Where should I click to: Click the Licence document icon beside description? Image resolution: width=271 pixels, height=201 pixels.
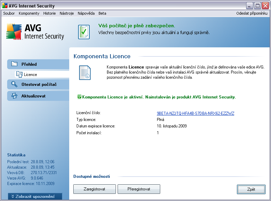click(85, 73)
